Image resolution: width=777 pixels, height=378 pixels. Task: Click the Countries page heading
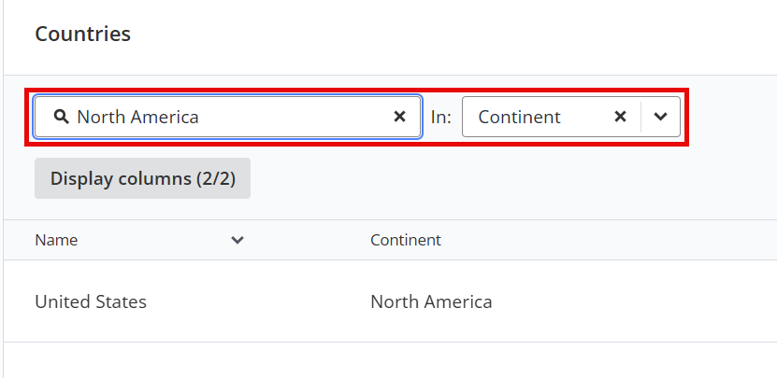(x=83, y=34)
